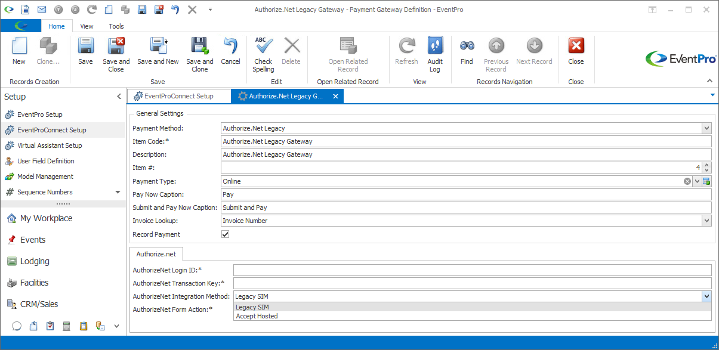Open the tab list arrow beside document tabs

(712, 95)
